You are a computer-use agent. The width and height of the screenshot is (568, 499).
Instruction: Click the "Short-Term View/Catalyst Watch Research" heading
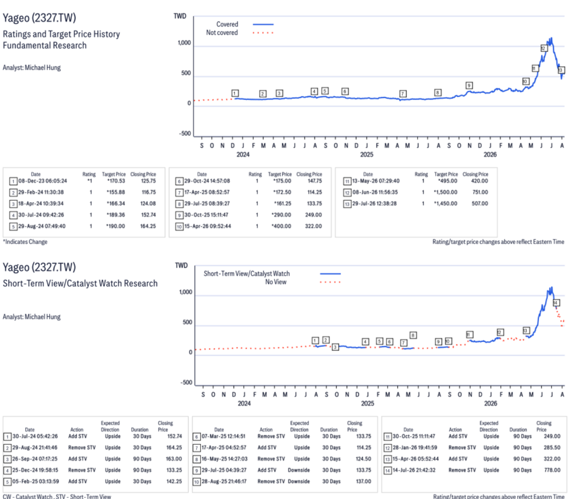point(80,283)
